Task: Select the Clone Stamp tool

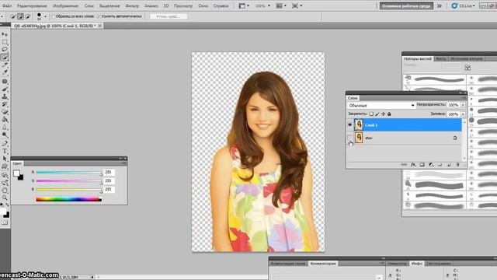Action: tap(5, 96)
